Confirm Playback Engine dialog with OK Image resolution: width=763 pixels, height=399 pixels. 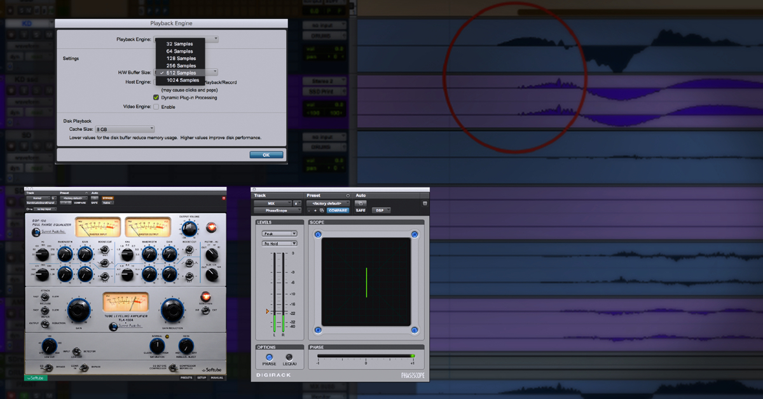click(x=266, y=155)
